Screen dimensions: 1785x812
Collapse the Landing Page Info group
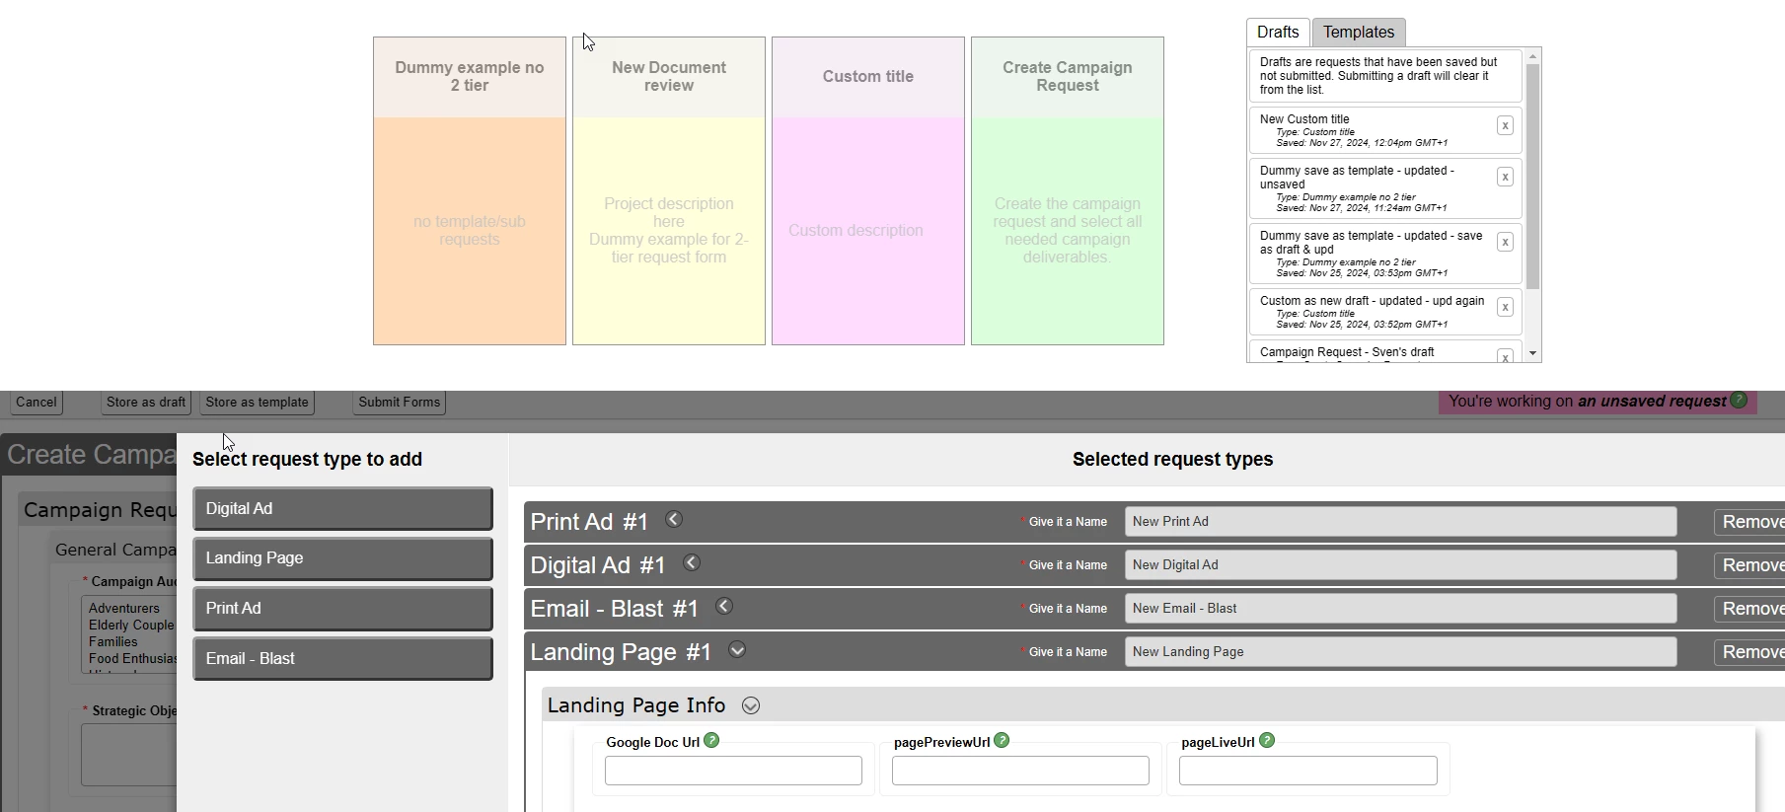[x=751, y=705]
